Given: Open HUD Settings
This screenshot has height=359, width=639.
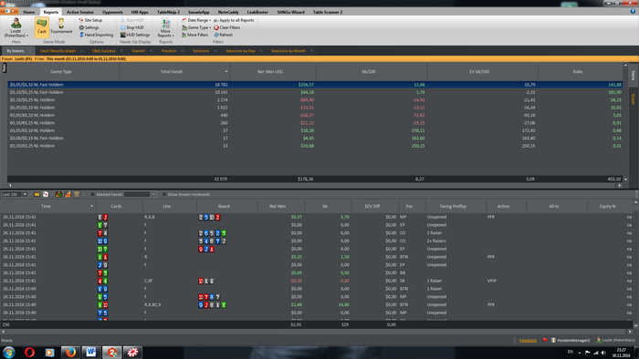Looking at the screenshot, I should click(x=135, y=35).
